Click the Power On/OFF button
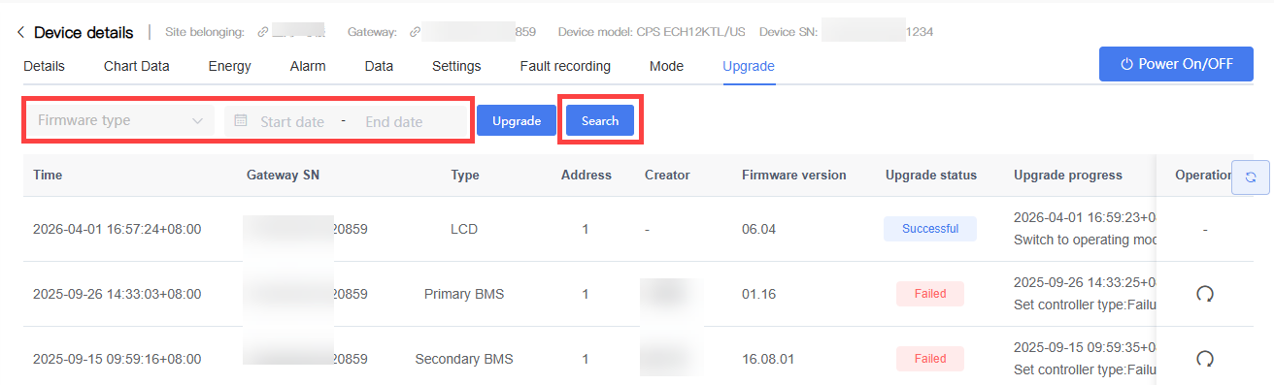This screenshot has height=385, width=1274. (1176, 64)
